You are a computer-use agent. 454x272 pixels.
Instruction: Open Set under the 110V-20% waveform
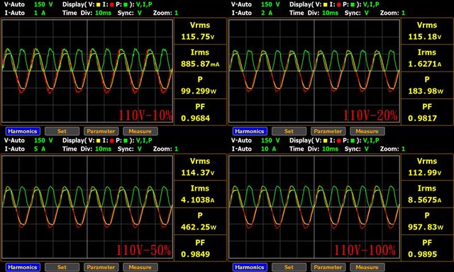pos(289,131)
